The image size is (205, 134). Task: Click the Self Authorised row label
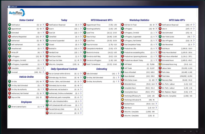pos(17,44)
